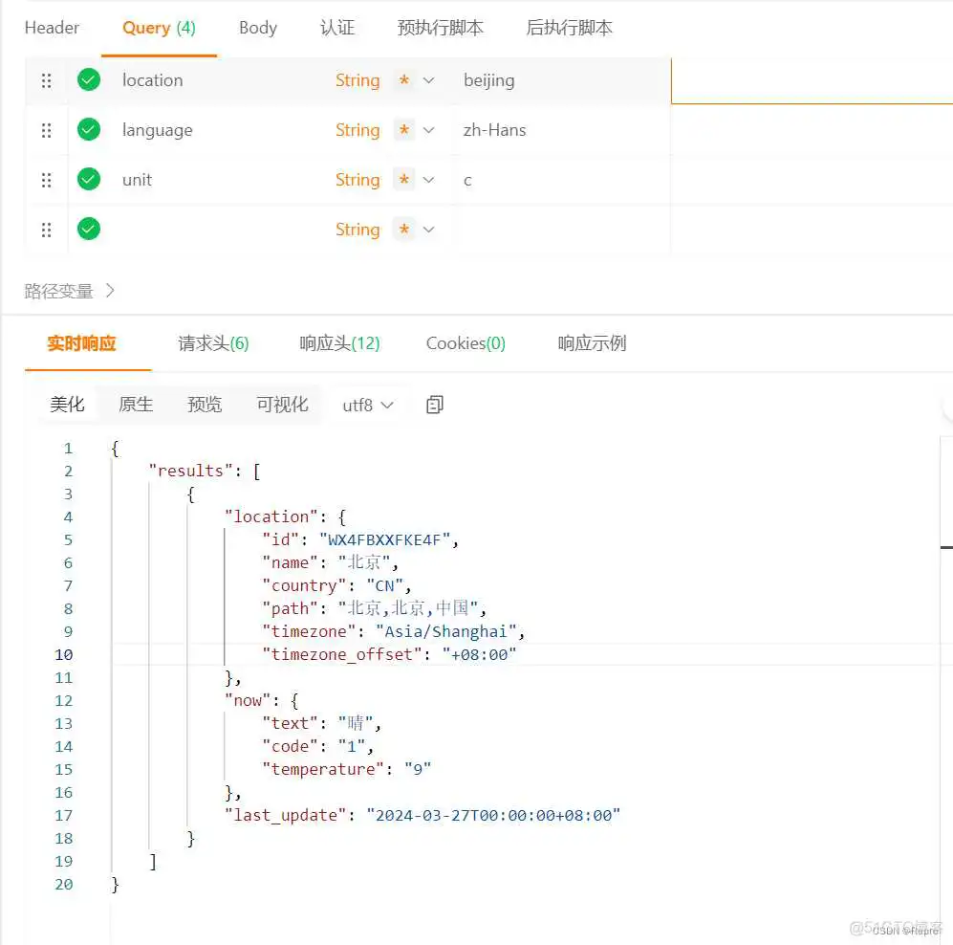Viewport: 953px width, 945px height.
Task: Select the String type label on the empty row
Action: (357, 230)
